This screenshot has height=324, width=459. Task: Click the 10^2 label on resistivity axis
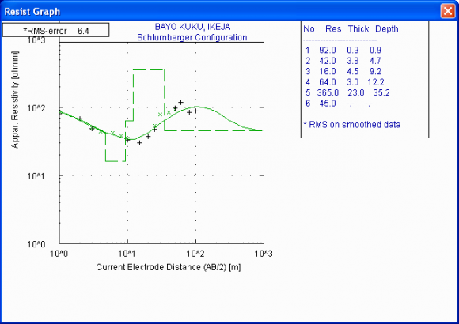click(36, 108)
